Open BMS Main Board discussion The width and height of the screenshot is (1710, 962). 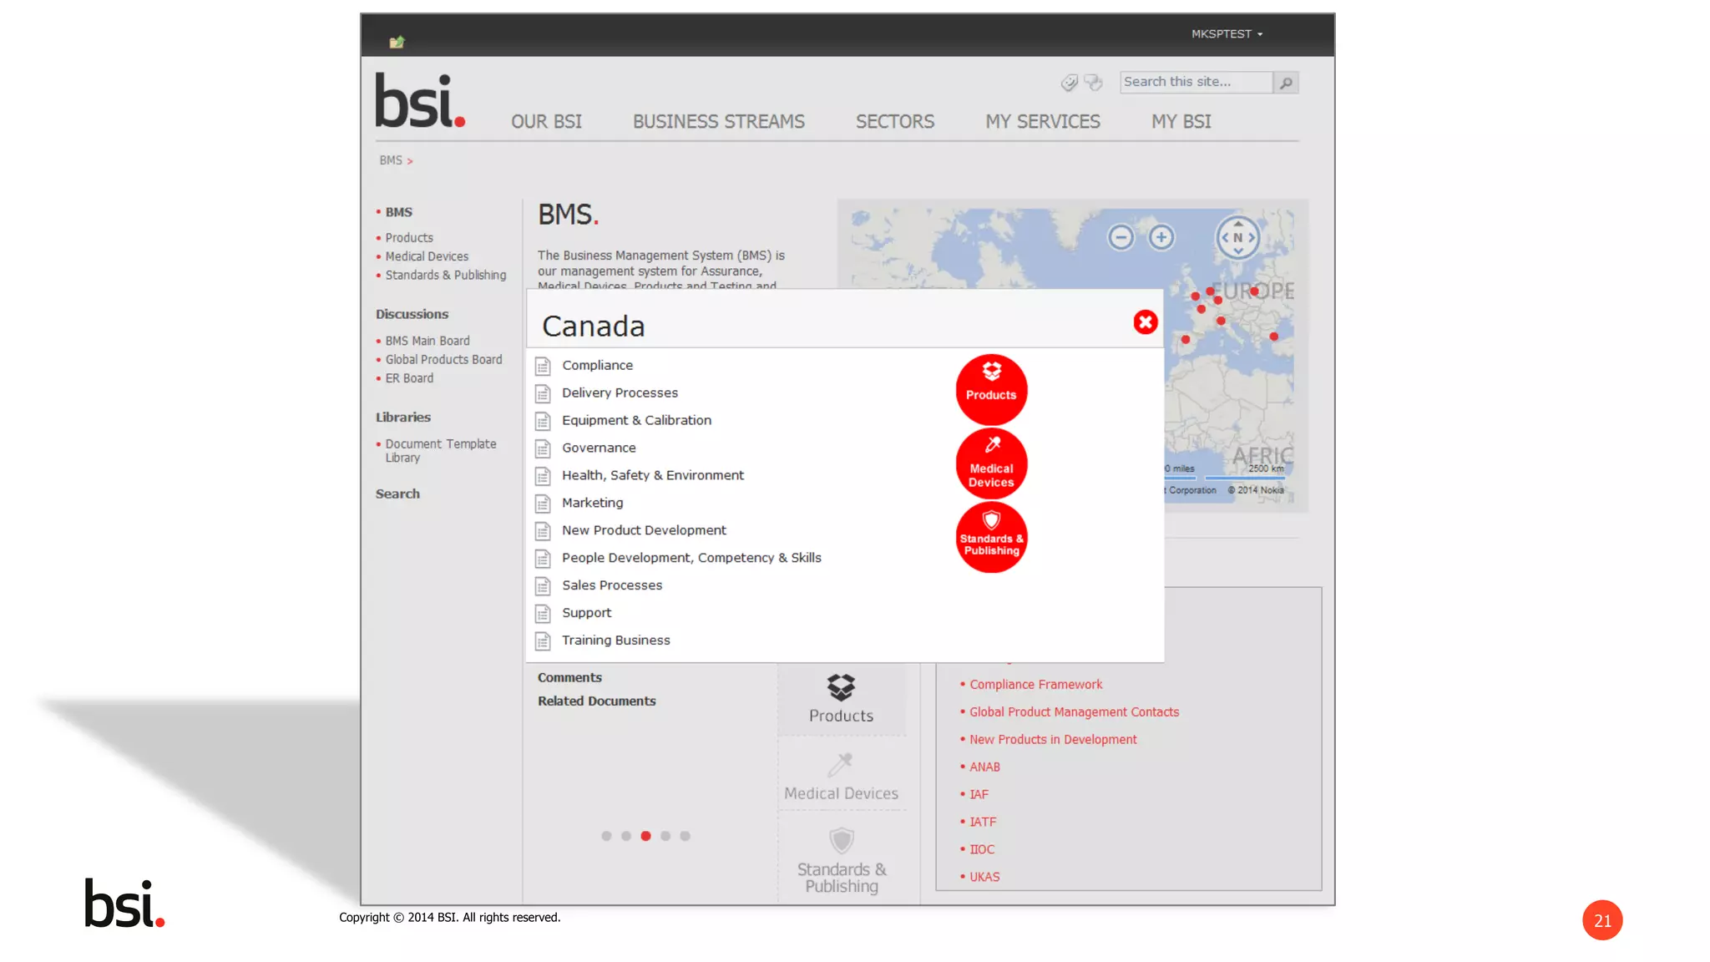(x=427, y=341)
